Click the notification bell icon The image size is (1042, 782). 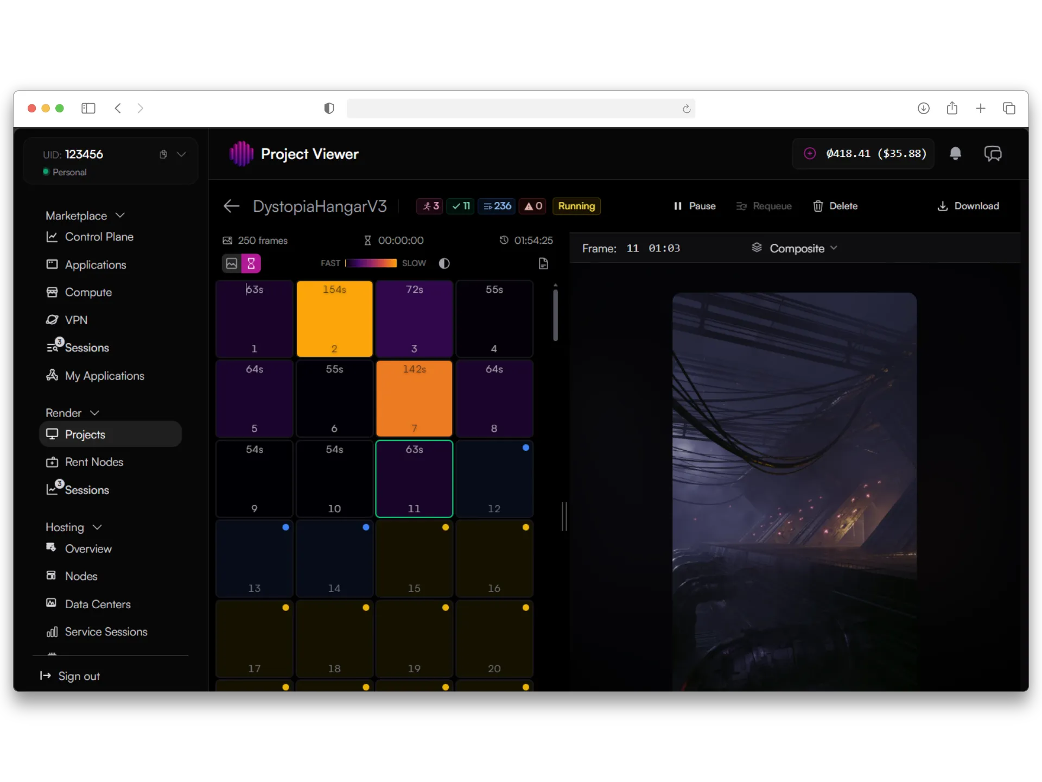955,154
